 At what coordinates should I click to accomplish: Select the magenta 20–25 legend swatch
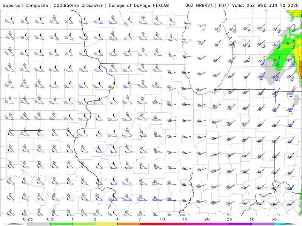[218, 224]
